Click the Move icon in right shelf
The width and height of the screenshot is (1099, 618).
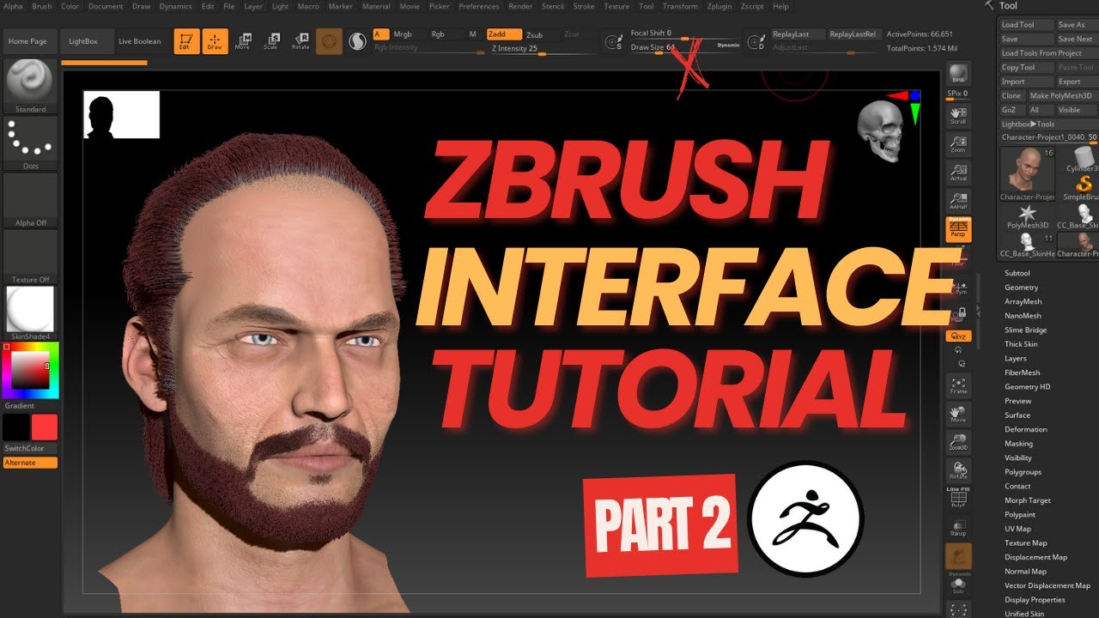pyautogui.click(x=958, y=415)
